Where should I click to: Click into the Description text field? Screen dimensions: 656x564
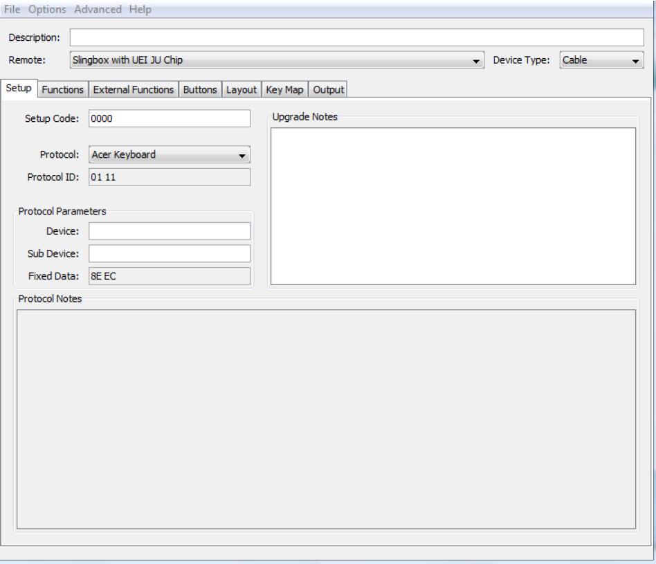pyautogui.click(x=356, y=37)
